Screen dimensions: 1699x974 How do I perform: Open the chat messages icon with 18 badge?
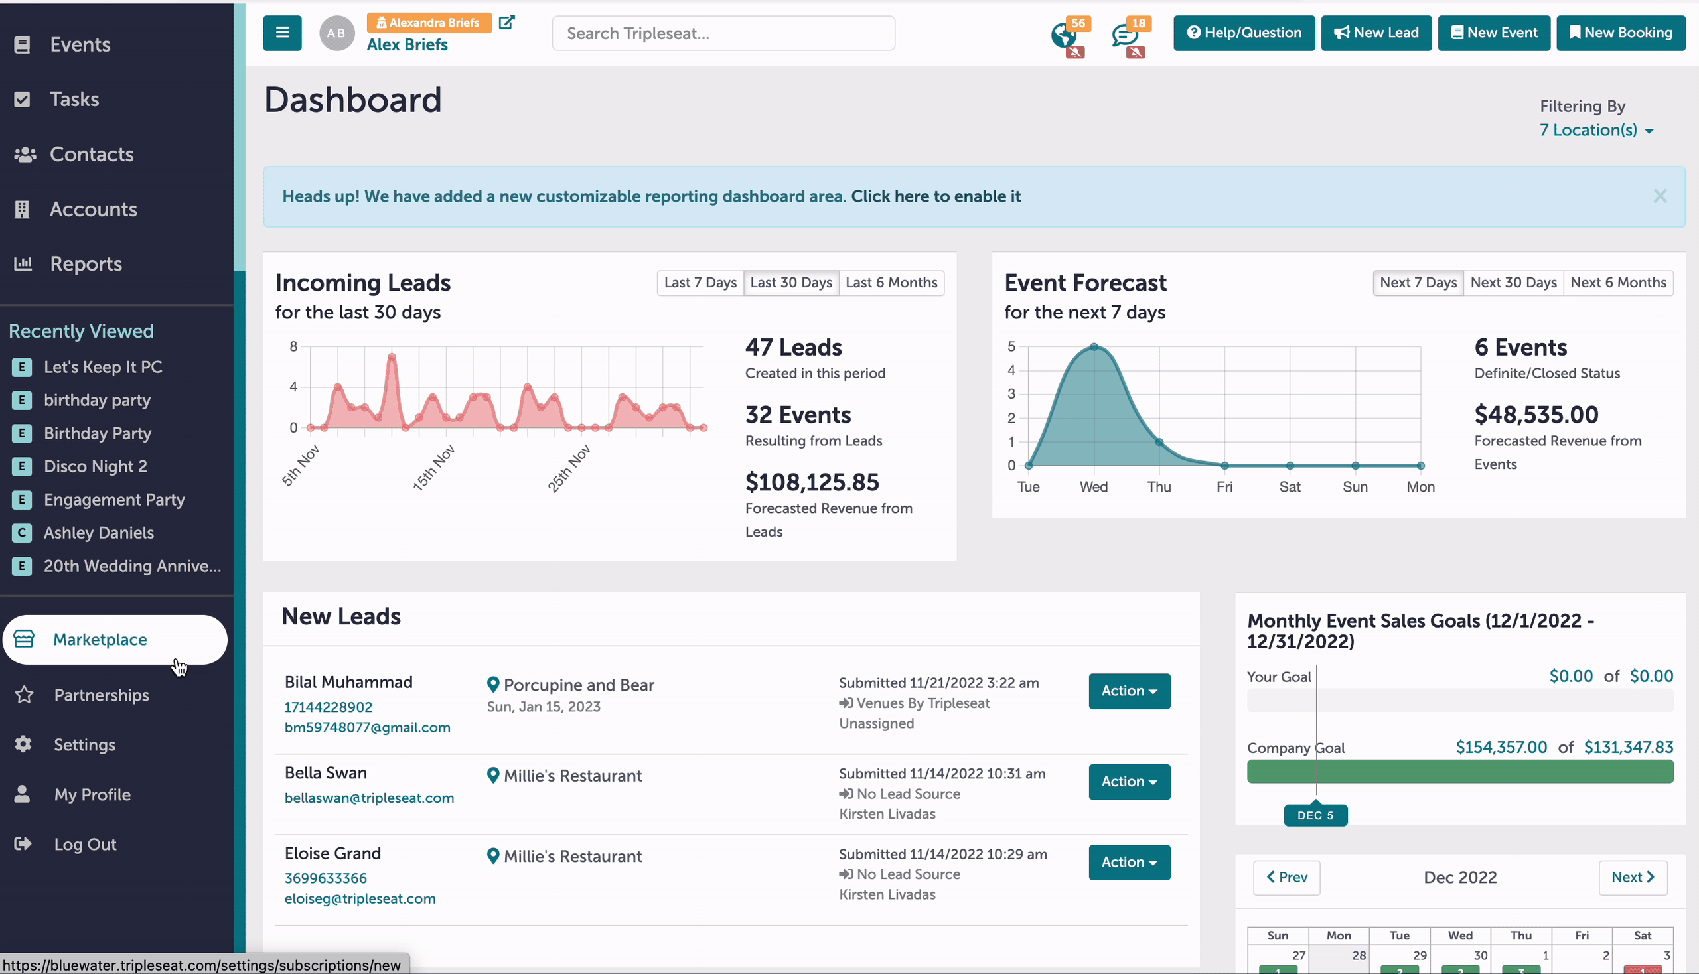(x=1124, y=35)
